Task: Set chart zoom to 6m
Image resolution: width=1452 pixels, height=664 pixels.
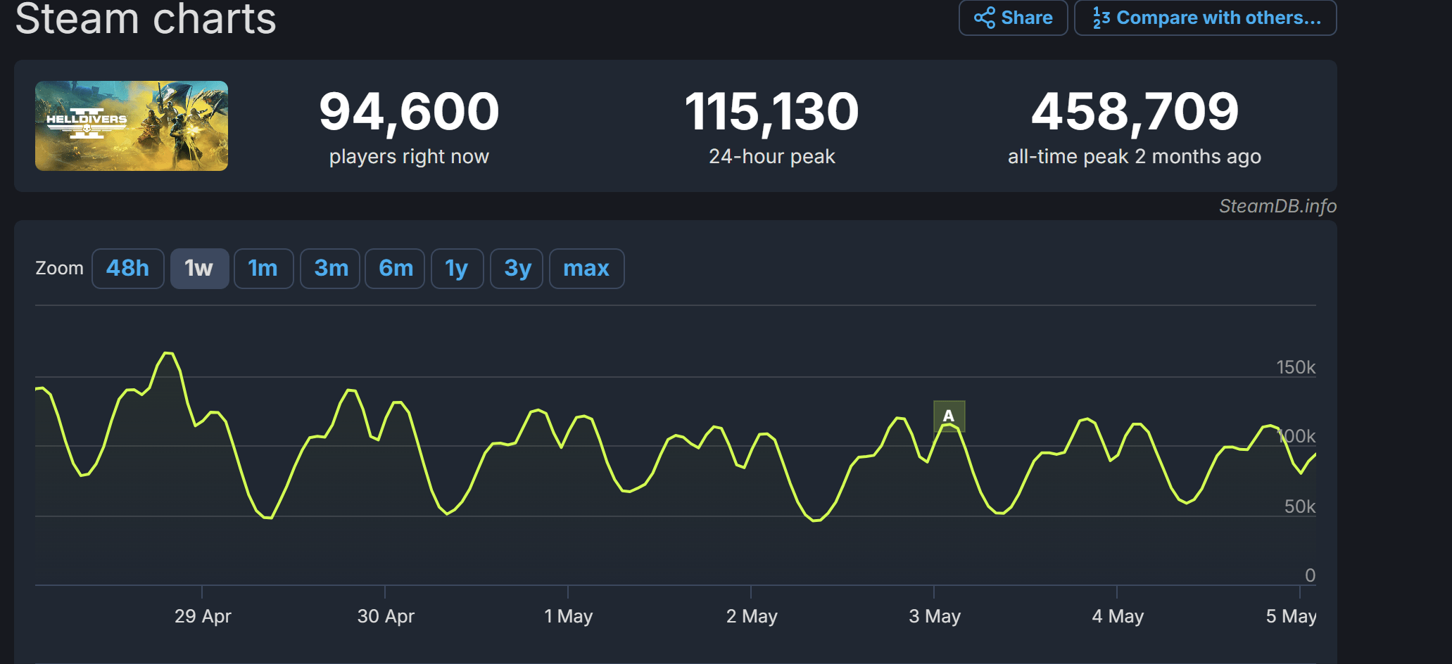Action: (396, 269)
